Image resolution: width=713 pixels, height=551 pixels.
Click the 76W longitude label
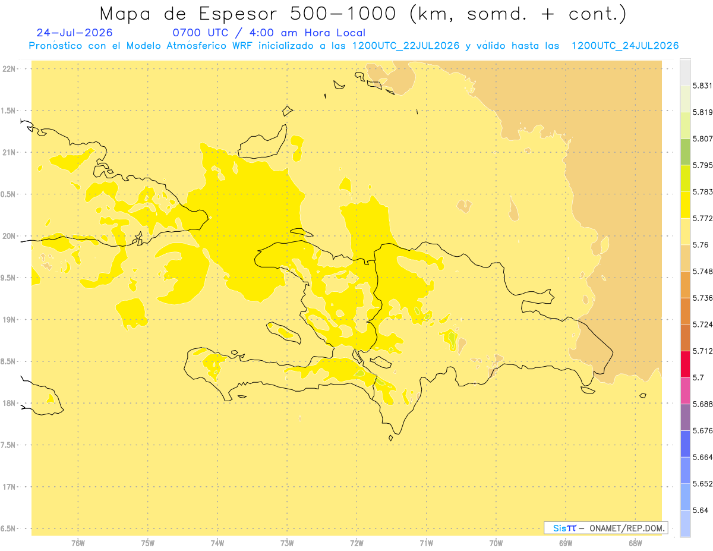pyautogui.click(x=78, y=543)
